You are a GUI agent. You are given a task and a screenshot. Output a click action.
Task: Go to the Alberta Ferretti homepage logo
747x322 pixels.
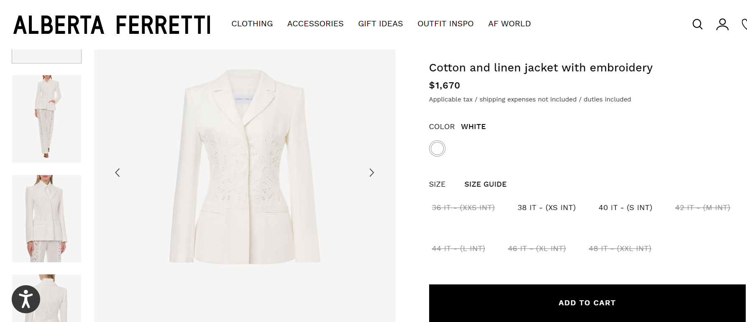tap(112, 25)
